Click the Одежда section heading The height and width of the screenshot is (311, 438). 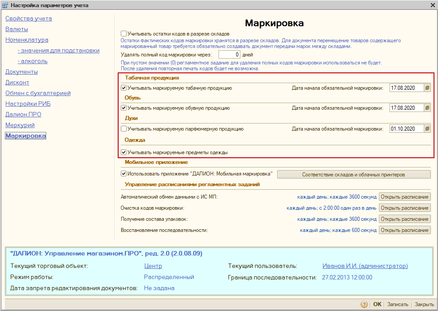[x=135, y=140]
